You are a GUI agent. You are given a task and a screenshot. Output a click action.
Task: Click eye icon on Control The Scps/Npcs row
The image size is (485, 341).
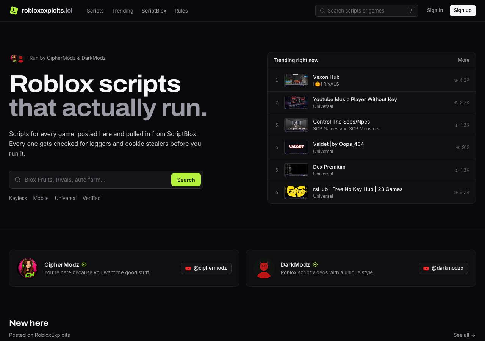[457, 125]
